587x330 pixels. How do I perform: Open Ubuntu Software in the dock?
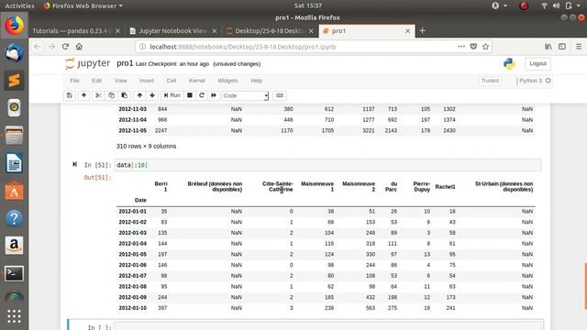[x=15, y=192]
